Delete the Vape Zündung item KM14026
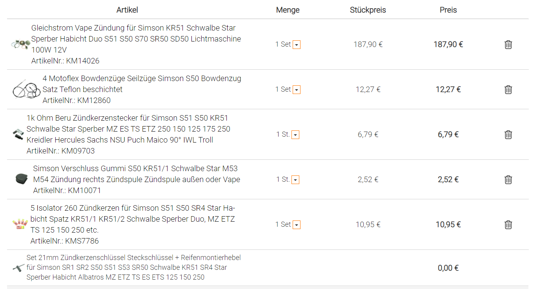 pos(508,45)
